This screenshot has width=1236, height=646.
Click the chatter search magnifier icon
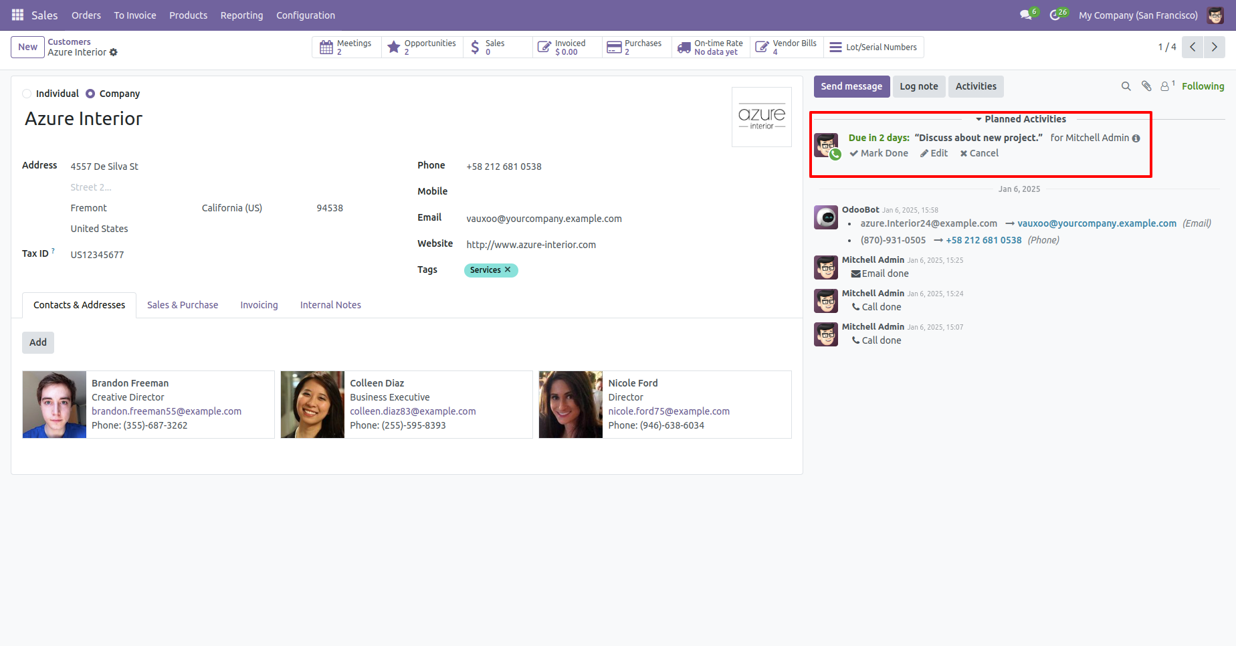coord(1126,86)
